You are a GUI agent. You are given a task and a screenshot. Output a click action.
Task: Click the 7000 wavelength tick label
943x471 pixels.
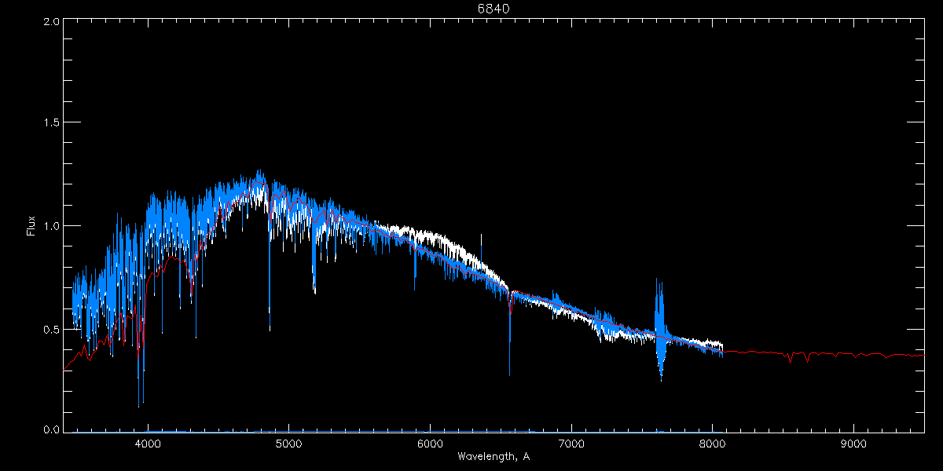pos(571,444)
